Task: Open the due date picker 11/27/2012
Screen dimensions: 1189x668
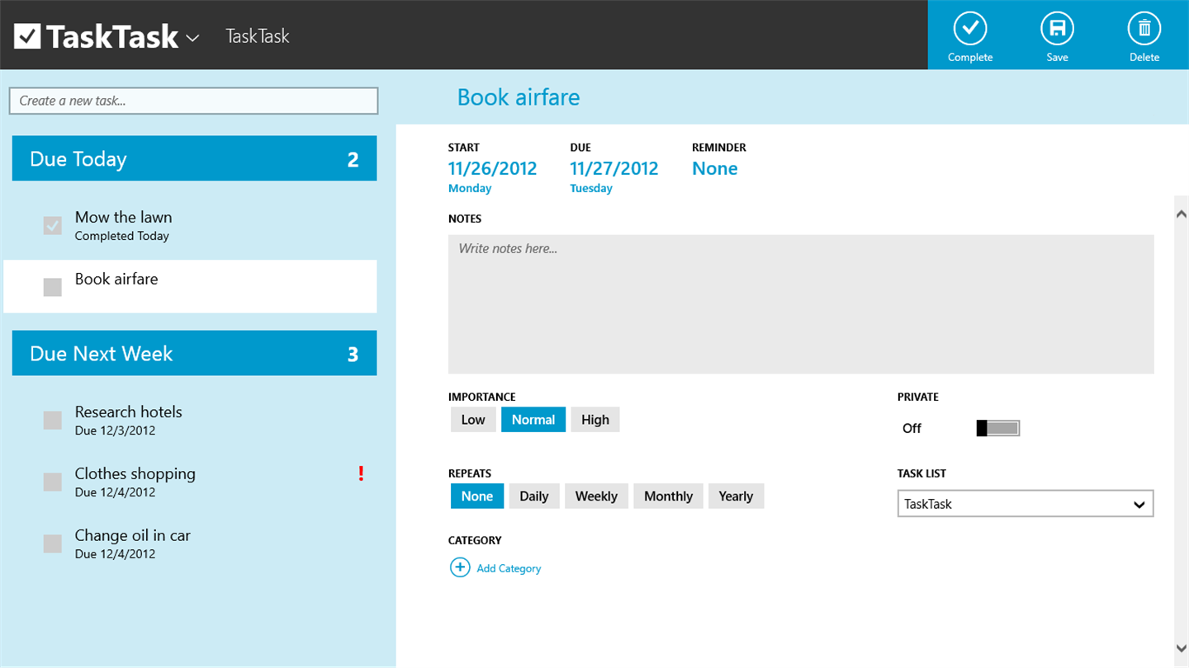Action: coord(614,168)
